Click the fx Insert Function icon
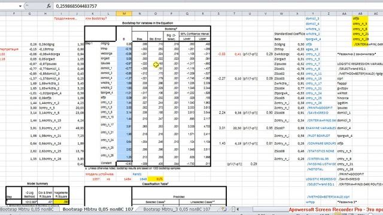This screenshot has width=383, height=215. point(48,6)
